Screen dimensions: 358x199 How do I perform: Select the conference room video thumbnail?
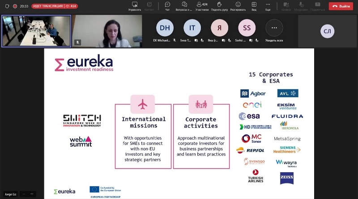pos(36,31)
